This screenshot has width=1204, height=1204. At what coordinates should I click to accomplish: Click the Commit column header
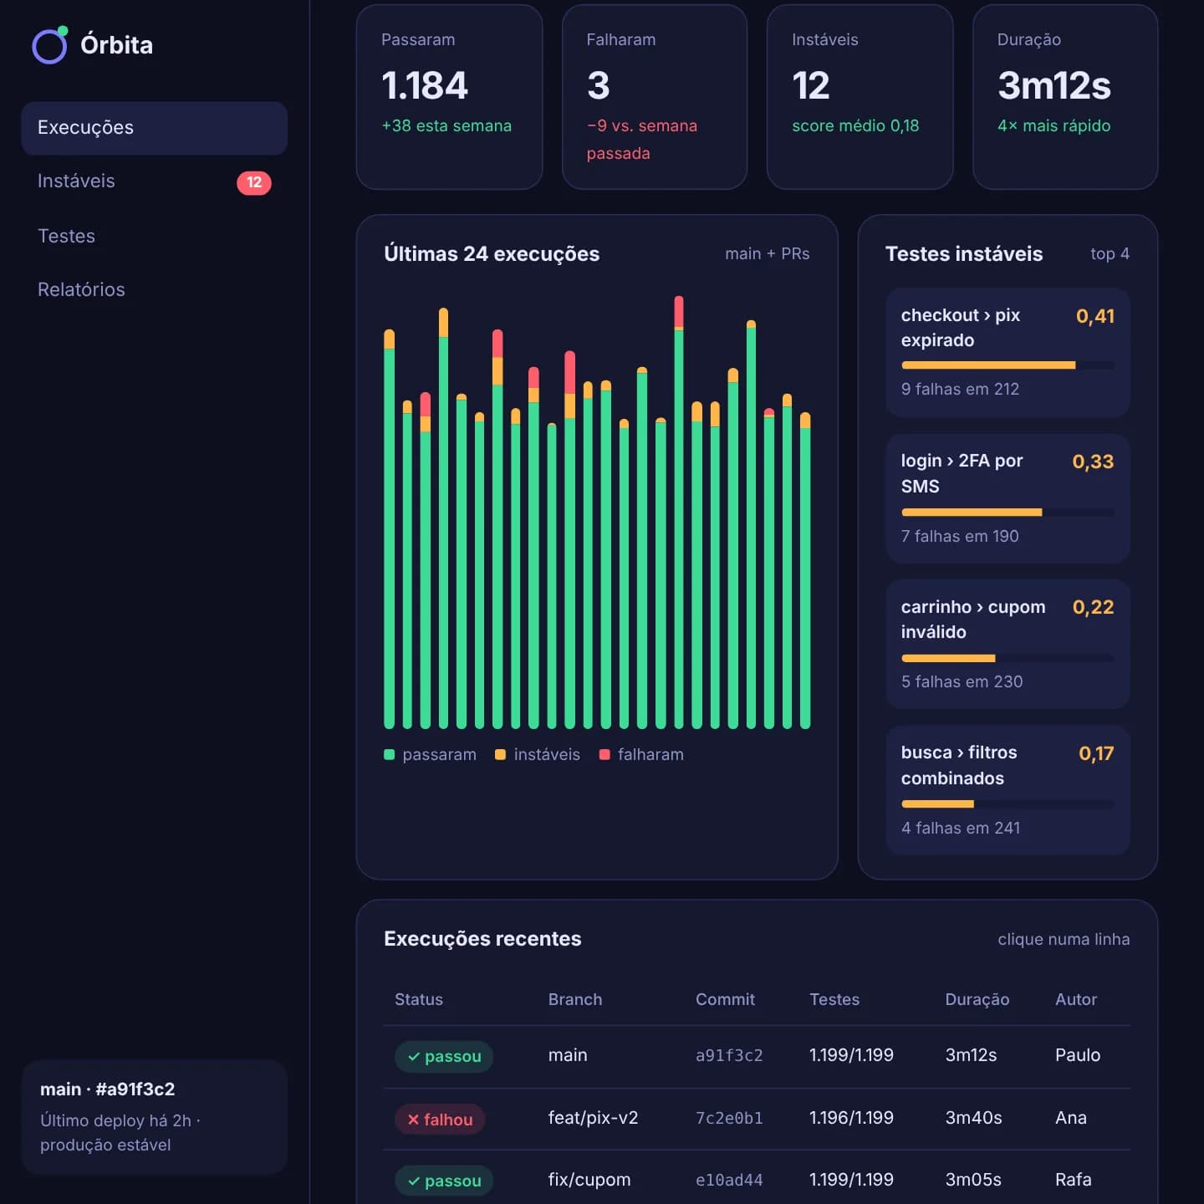pos(725,1000)
